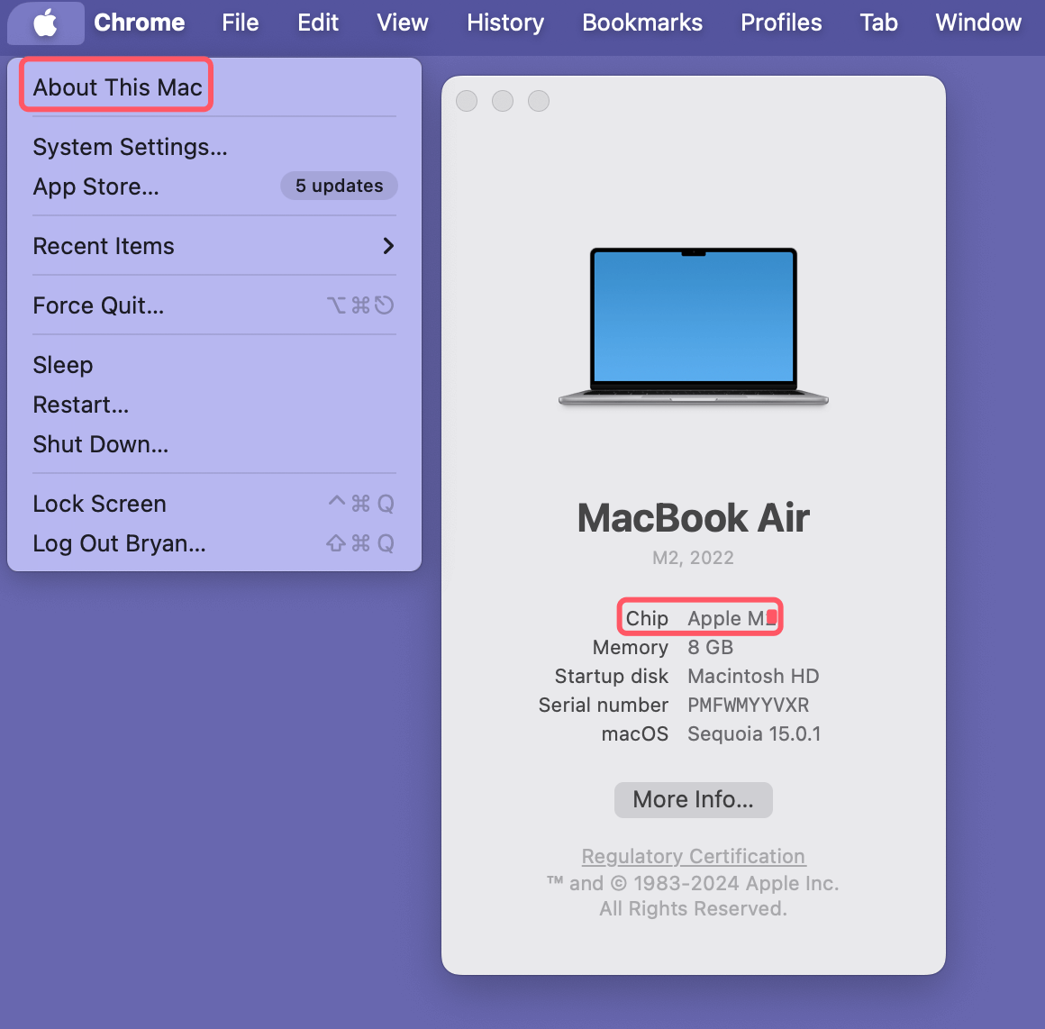Click the 5 updates badge
The image size is (1045, 1029).
pos(339,186)
